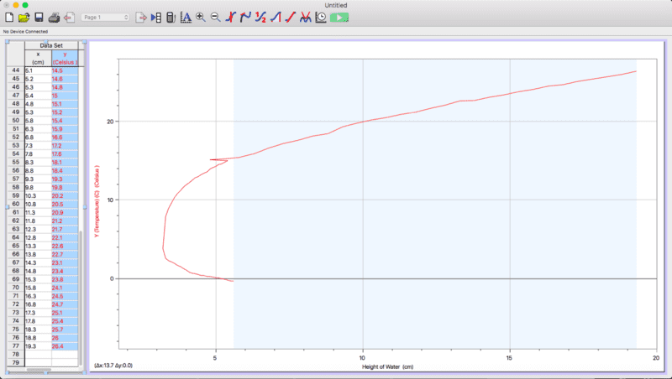This screenshot has height=379, width=672.
Task: Activate the Examine tool
Action: [x=232, y=17]
